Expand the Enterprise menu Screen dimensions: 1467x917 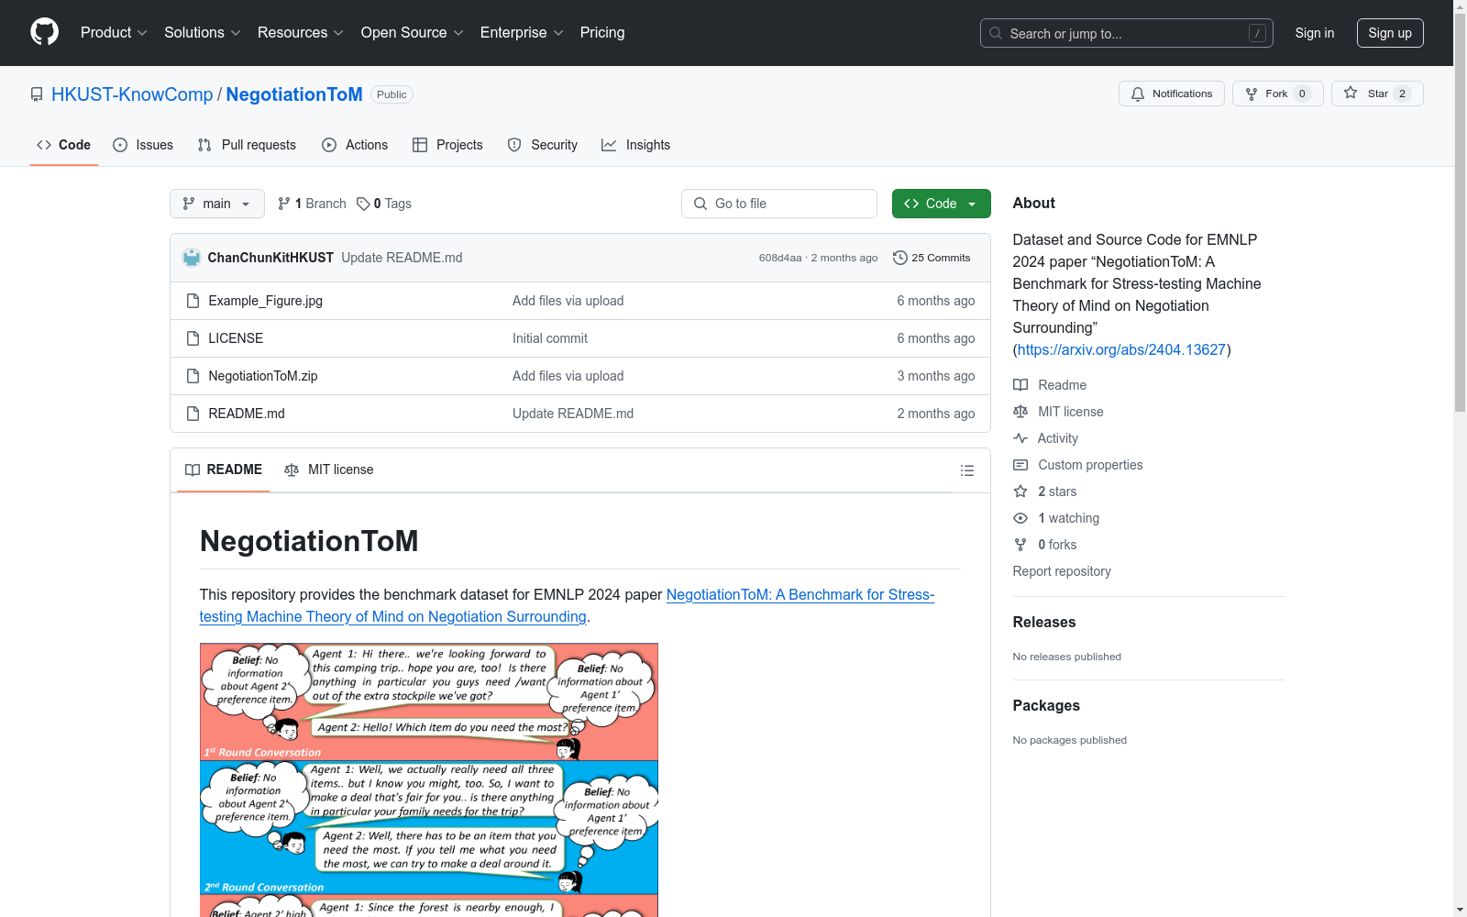point(522,33)
